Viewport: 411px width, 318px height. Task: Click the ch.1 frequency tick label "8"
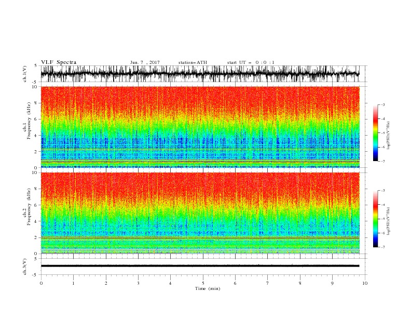pyautogui.click(x=36, y=103)
